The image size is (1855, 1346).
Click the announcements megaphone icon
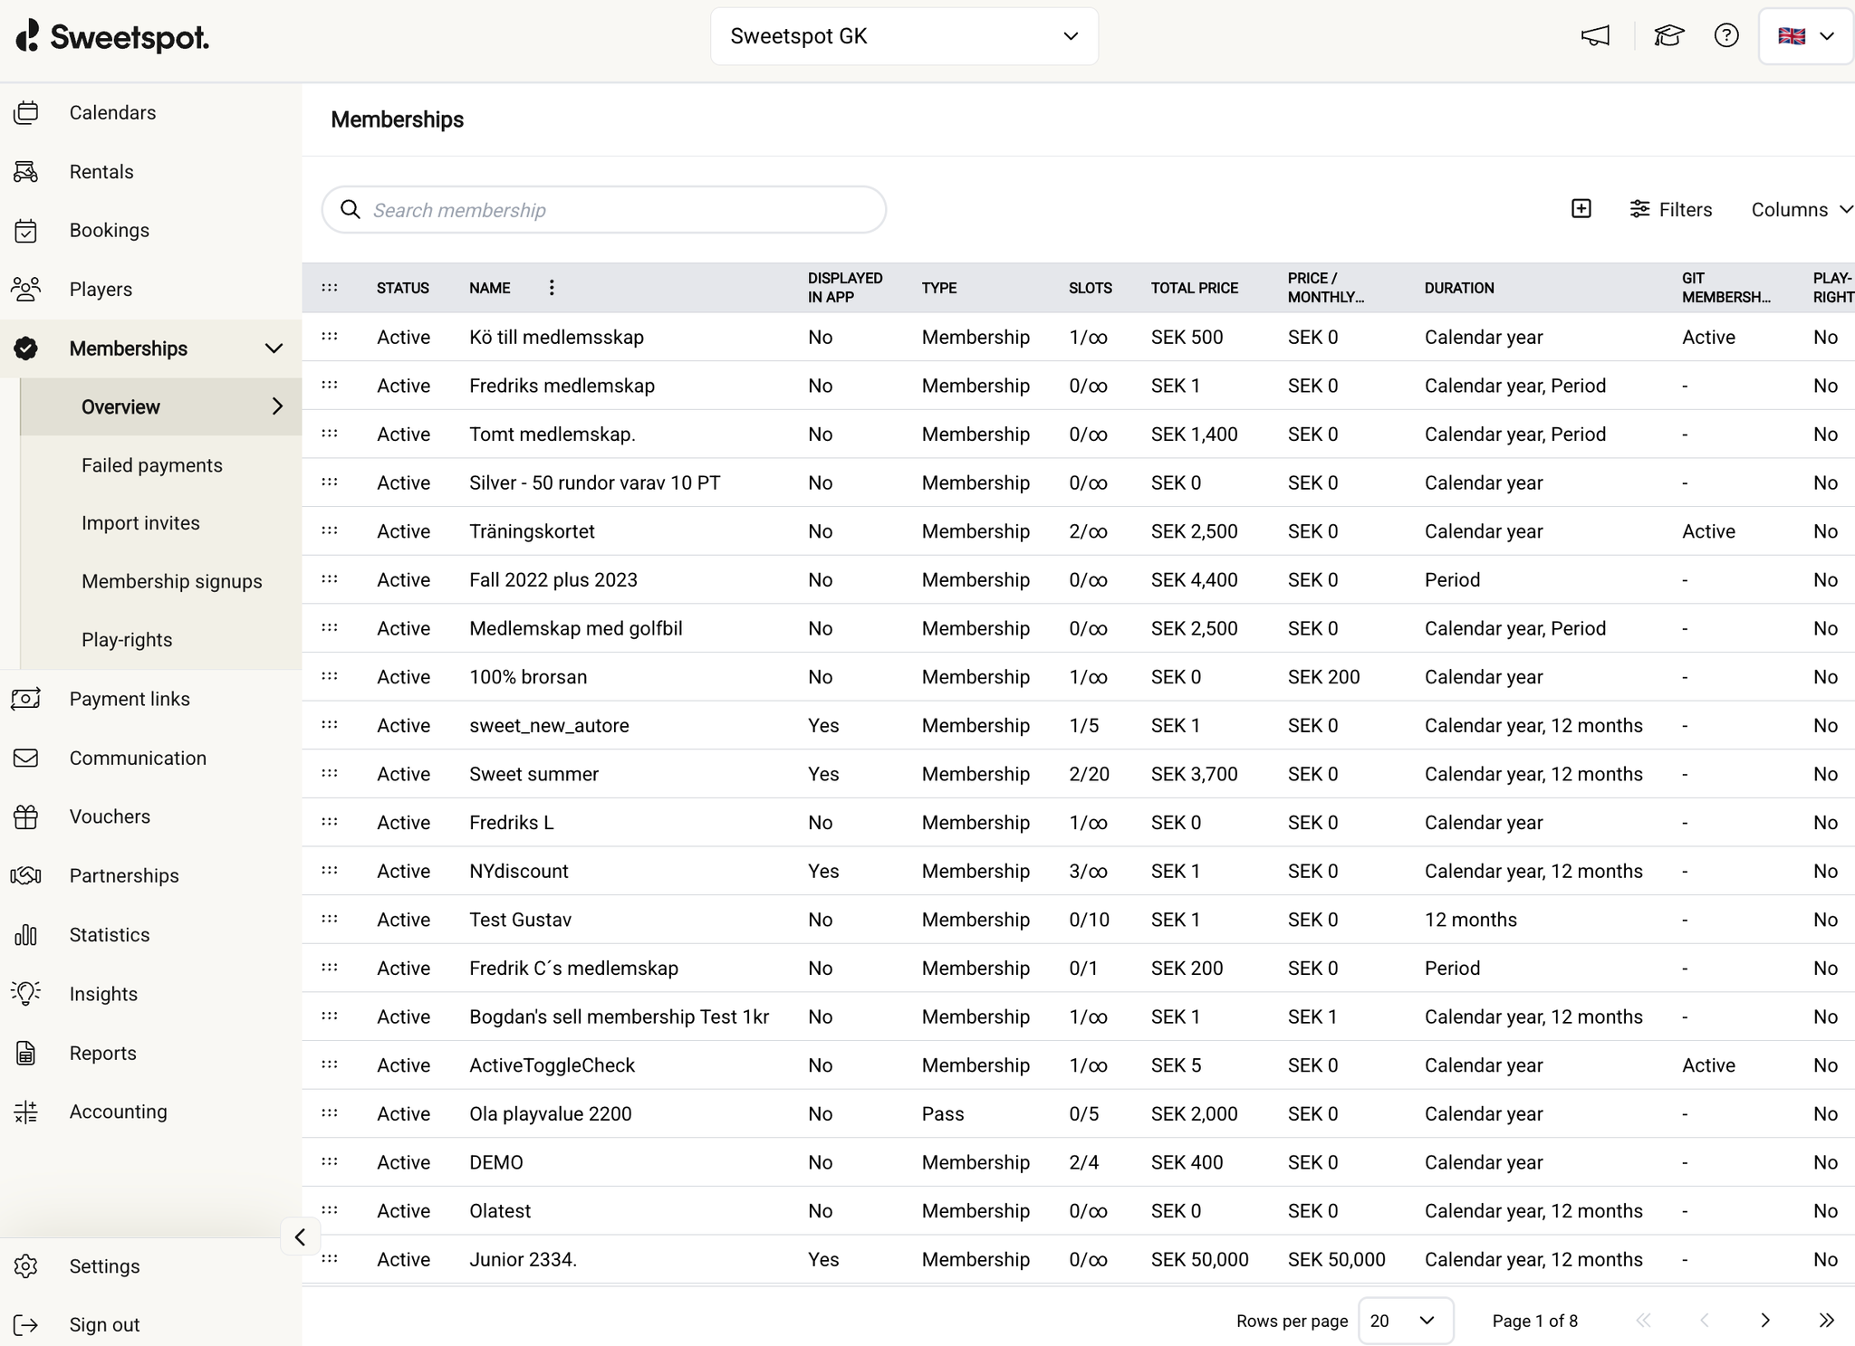coord(1595,36)
